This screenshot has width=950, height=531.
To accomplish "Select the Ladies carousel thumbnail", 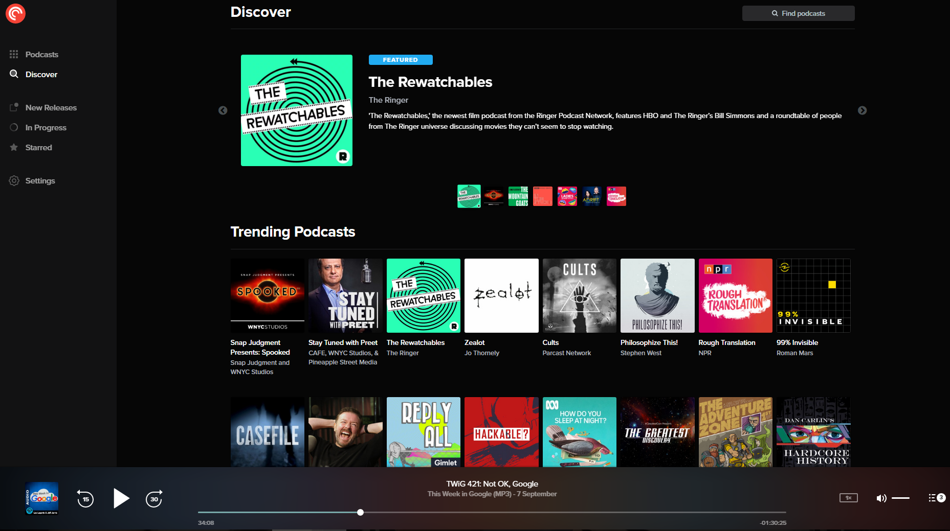I will click(567, 196).
